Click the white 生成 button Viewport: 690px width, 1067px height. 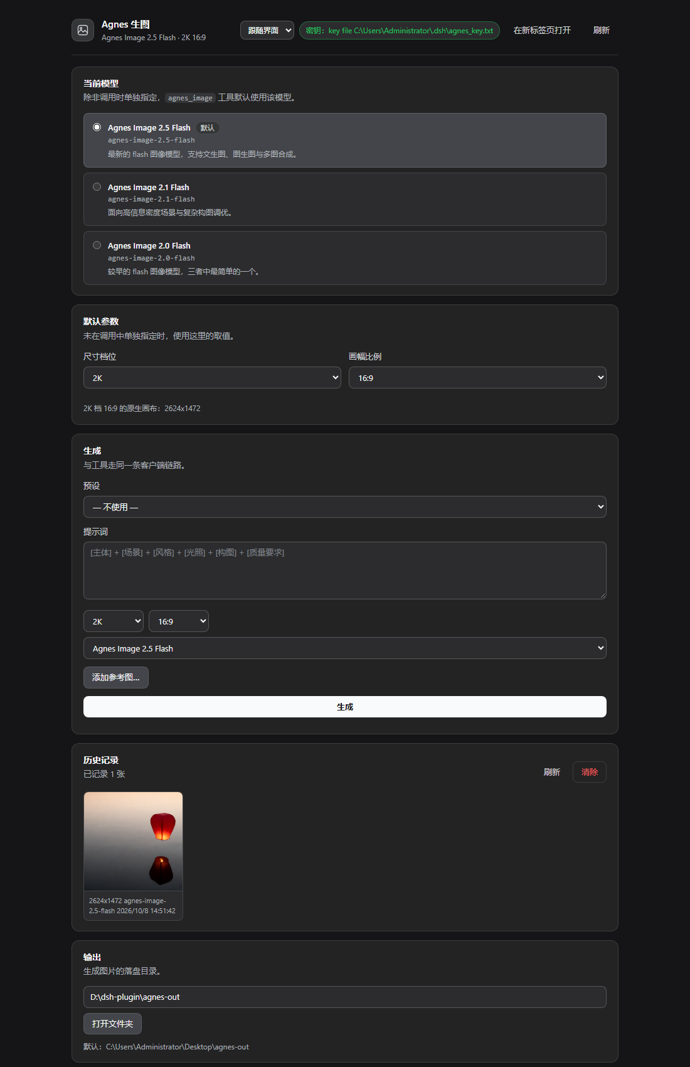point(345,707)
